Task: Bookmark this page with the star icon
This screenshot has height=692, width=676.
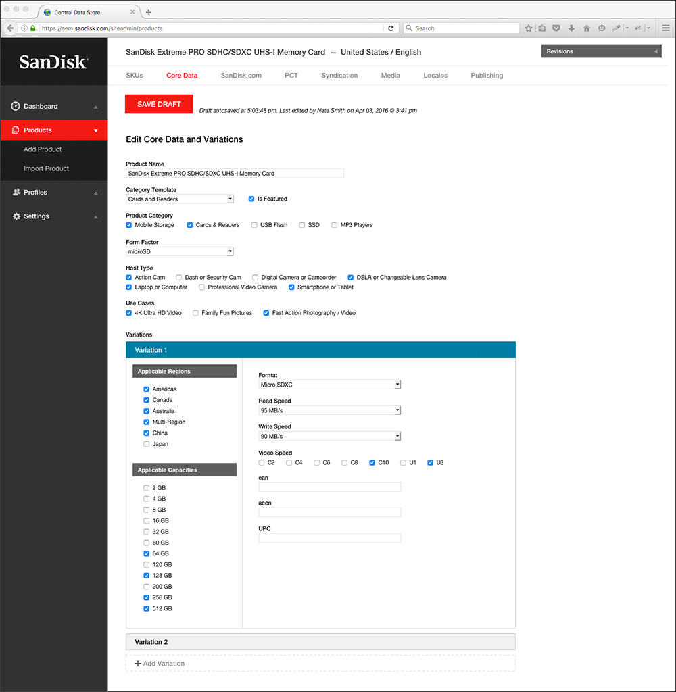Action: click(529, 28)
